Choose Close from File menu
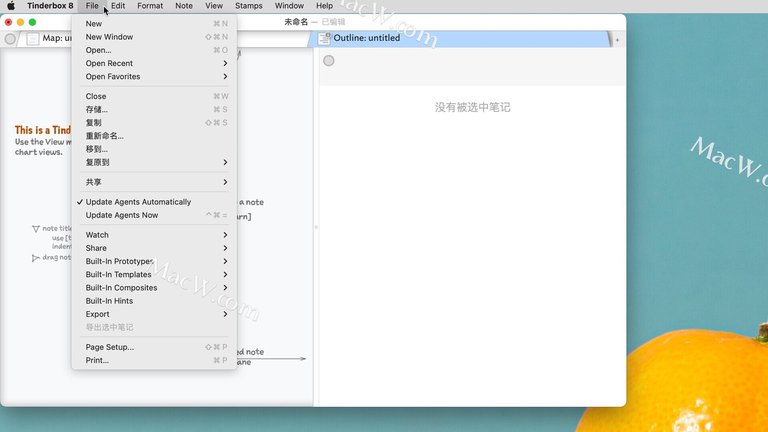768x432 pixels. 154,96
